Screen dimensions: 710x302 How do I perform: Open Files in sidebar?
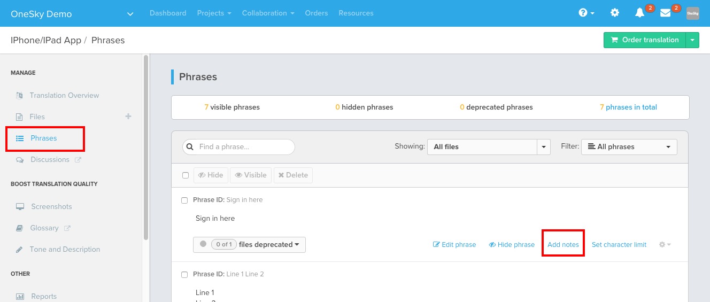point(37,117)
